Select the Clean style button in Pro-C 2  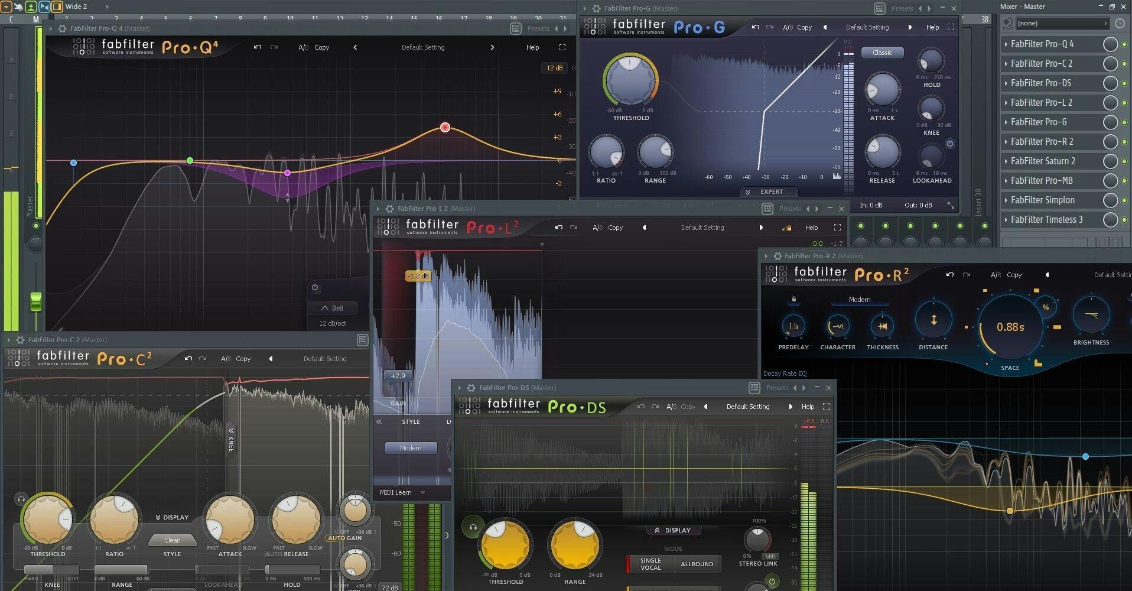click(x=173, y=540)
